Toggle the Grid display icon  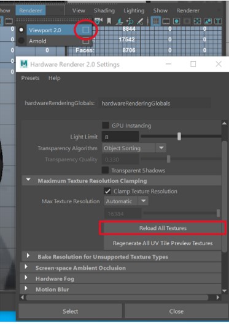156,21
